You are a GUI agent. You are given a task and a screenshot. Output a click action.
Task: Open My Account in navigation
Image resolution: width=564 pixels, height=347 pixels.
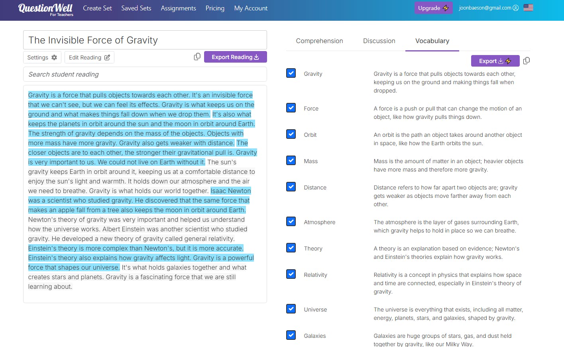tap(251, 8)
